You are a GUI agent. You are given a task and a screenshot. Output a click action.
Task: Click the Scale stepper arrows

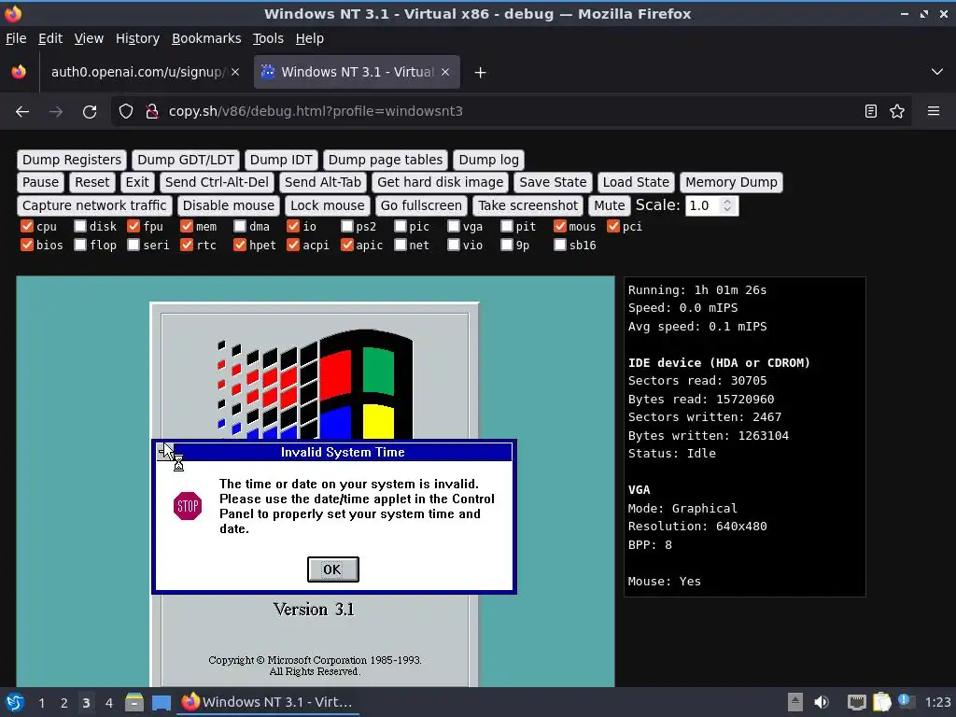726,205
